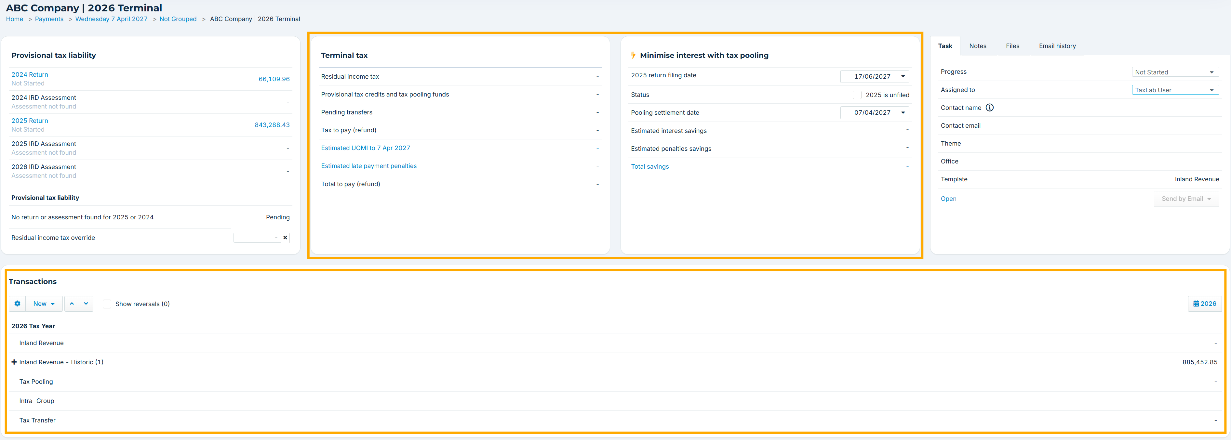Clear the Residual income tax override with X
This screenshot has height=440, width=1231.
click(285, 238)
